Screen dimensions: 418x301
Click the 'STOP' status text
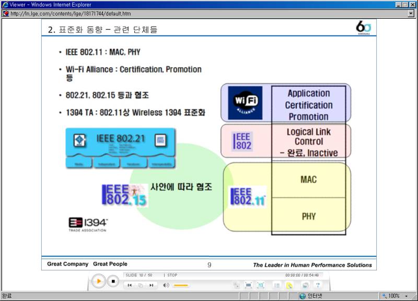coord(172,275)
